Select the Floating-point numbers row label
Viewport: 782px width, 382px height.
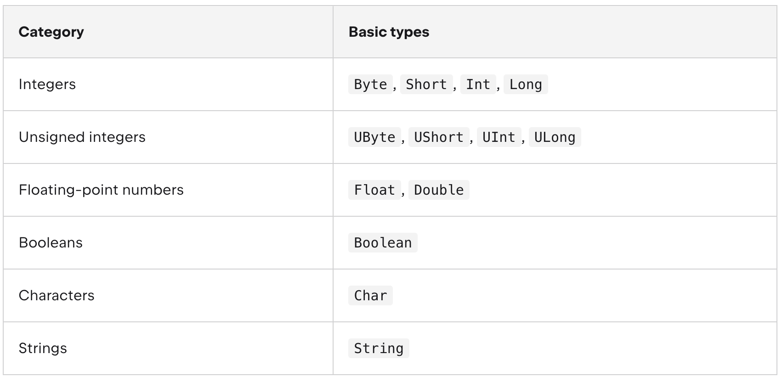(x=101, y=190)
